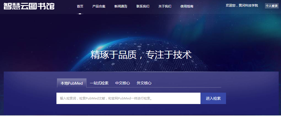Click the 智慧云图书馆 site logo
The width and height of the screenshot is (281, 116).
click(x=29, y=6)
